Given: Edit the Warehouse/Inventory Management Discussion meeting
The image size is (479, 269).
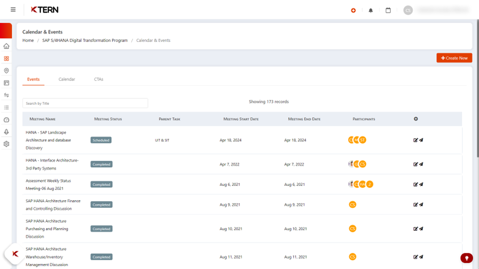Looking at the screenshot, I should [415, 257].
